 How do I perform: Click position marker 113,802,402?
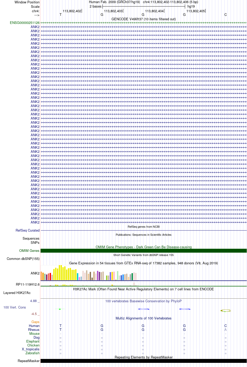pyautogui.click(x=72, y=11)
